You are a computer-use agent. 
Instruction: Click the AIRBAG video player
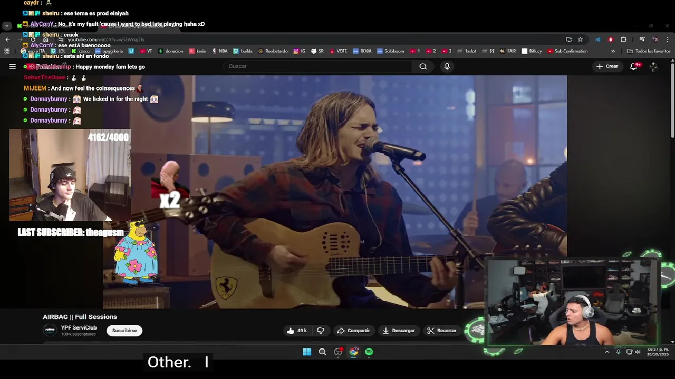pyautogui.click(x=335, y=192)
